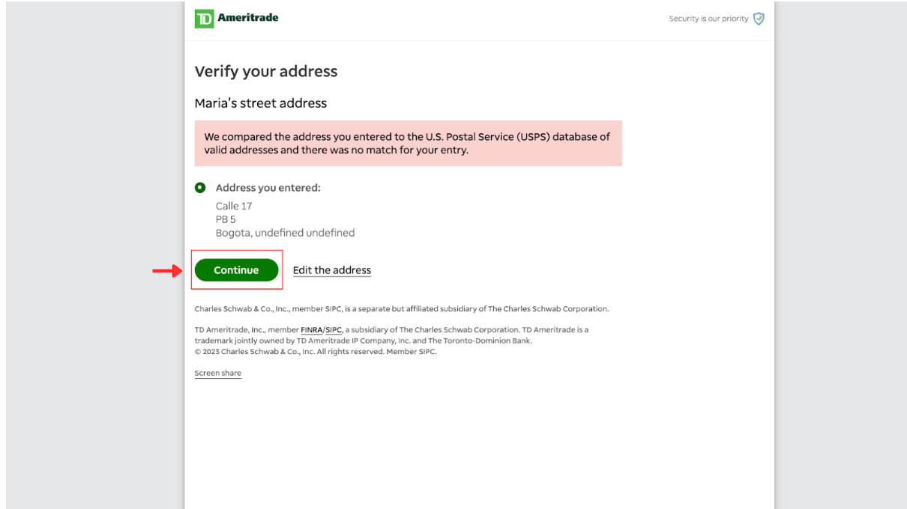Click the security shield icon
The image size is (907, 509).
click(x=759, y=19)
